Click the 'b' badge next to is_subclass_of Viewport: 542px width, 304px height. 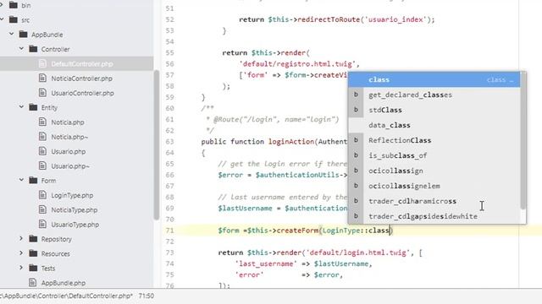356,155
